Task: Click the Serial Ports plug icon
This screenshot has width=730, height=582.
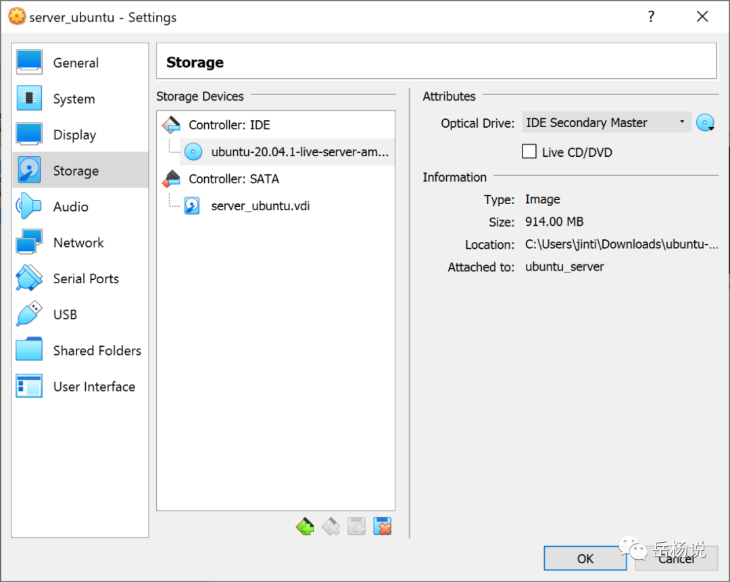Action: click(x=29, y=278)
